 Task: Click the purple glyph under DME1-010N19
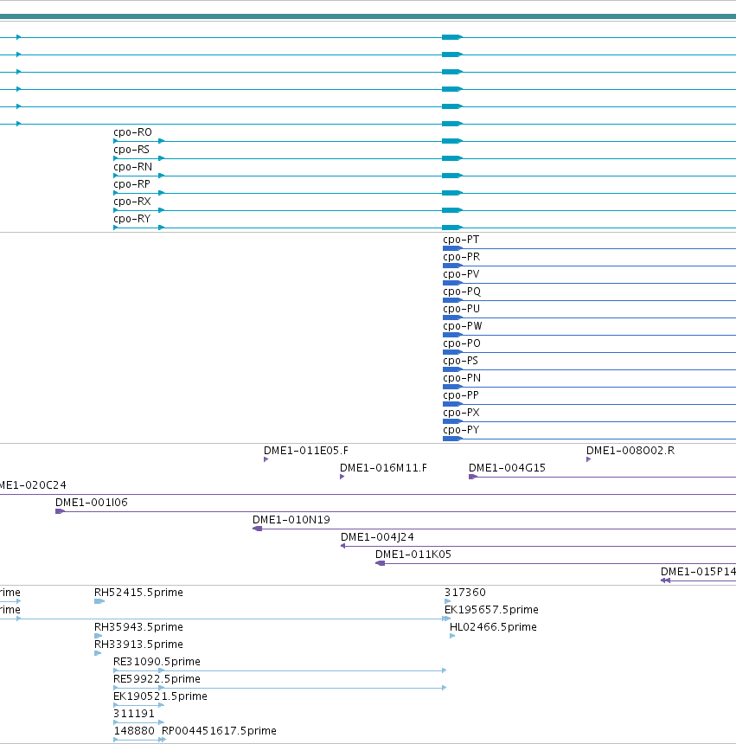click(x=258, y=529)
